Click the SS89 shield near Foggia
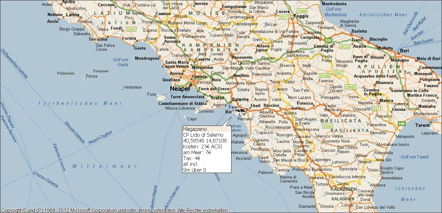This screenshot has width=442, height=213. coord(302,11)
